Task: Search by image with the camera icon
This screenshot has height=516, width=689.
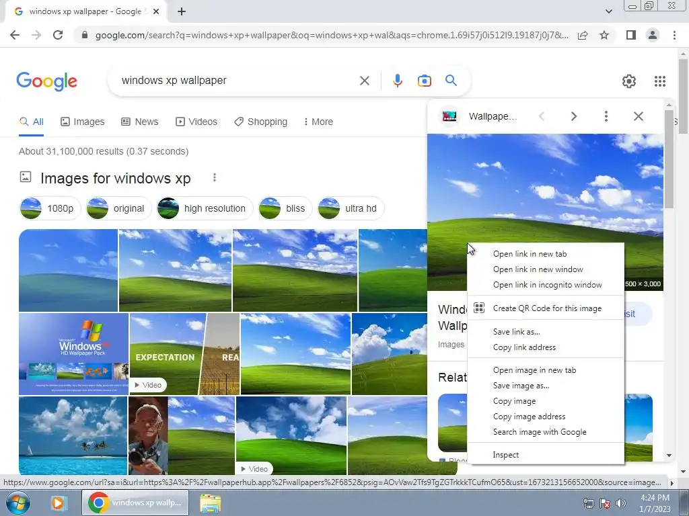Action: point(424,81)
